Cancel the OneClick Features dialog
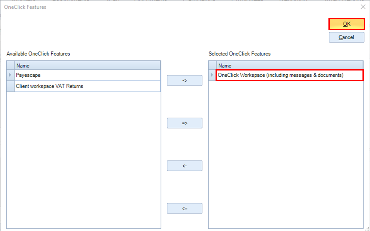 [347, 37]
